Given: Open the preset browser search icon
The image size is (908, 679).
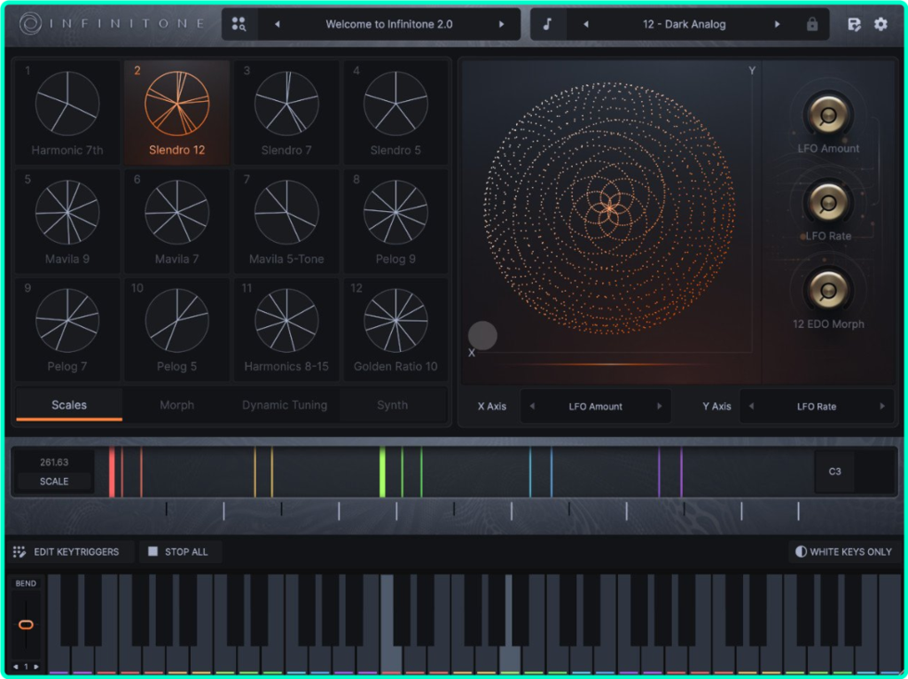Looking at the screenshot, I should (239, 24).
